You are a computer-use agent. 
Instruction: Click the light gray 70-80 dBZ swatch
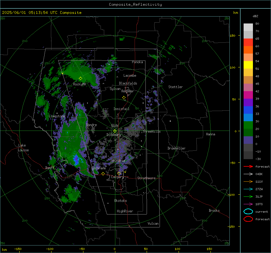(248, 27)
